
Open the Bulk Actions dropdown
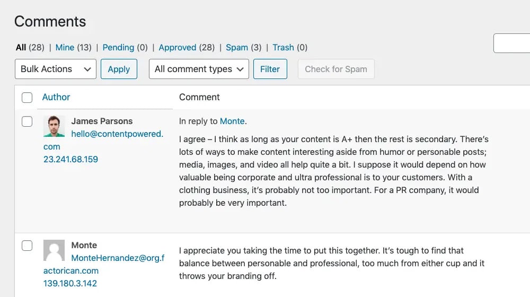[x=56, y=69]
